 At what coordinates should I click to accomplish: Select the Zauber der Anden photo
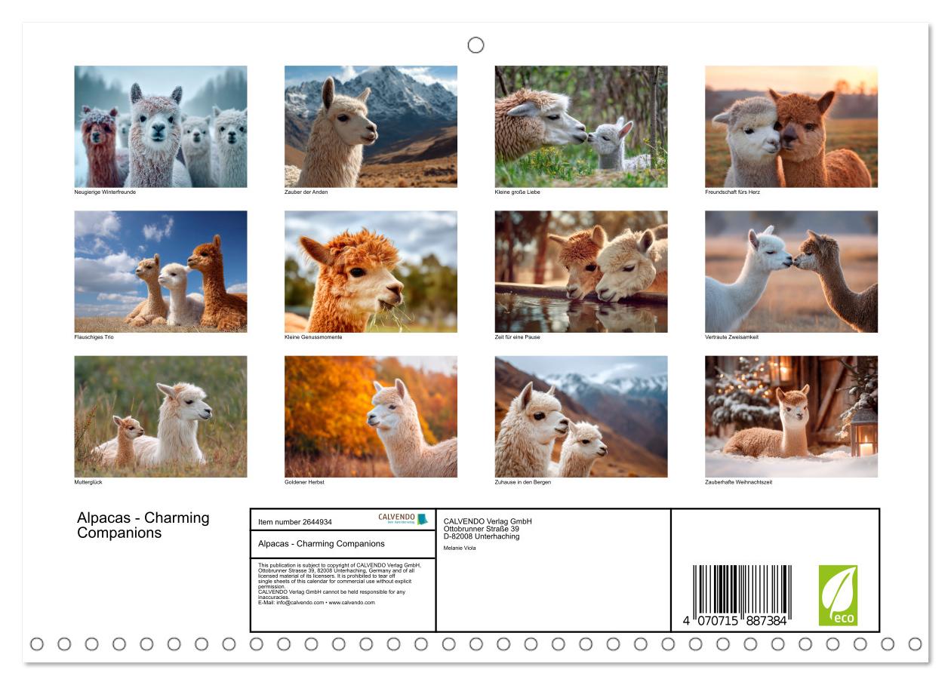click(371, 127)
